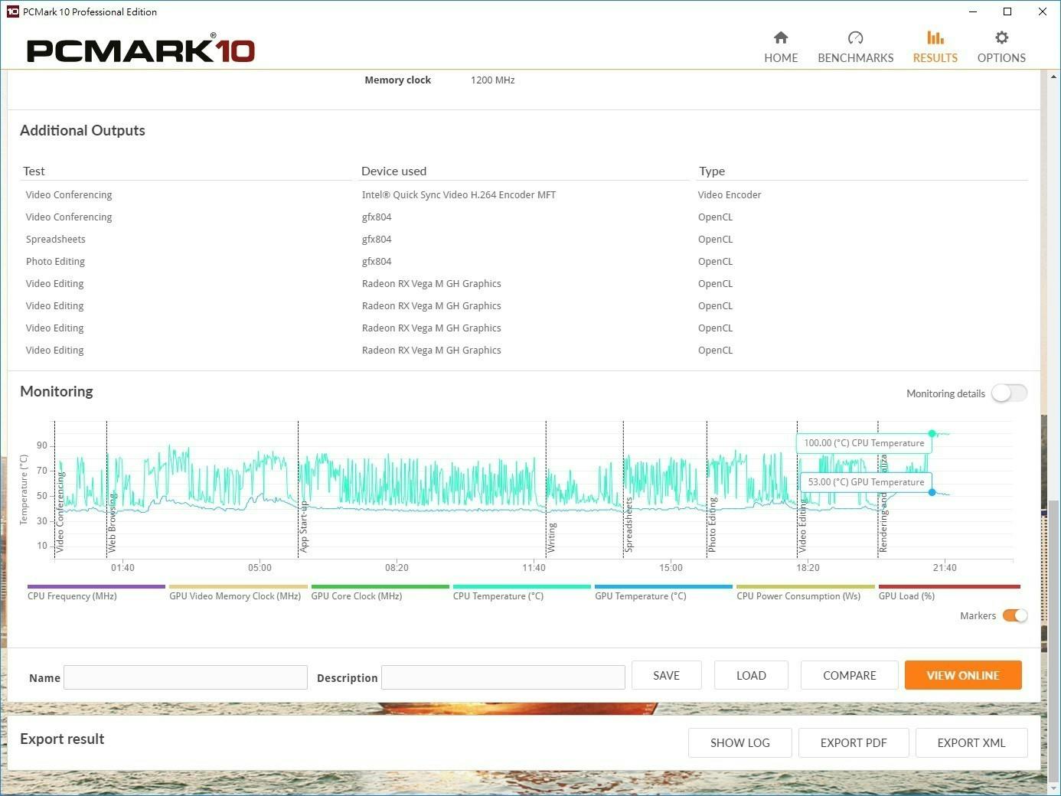Click the OPTIONS tab label
The image size is (1061, 796).
tap(1001, 58)
